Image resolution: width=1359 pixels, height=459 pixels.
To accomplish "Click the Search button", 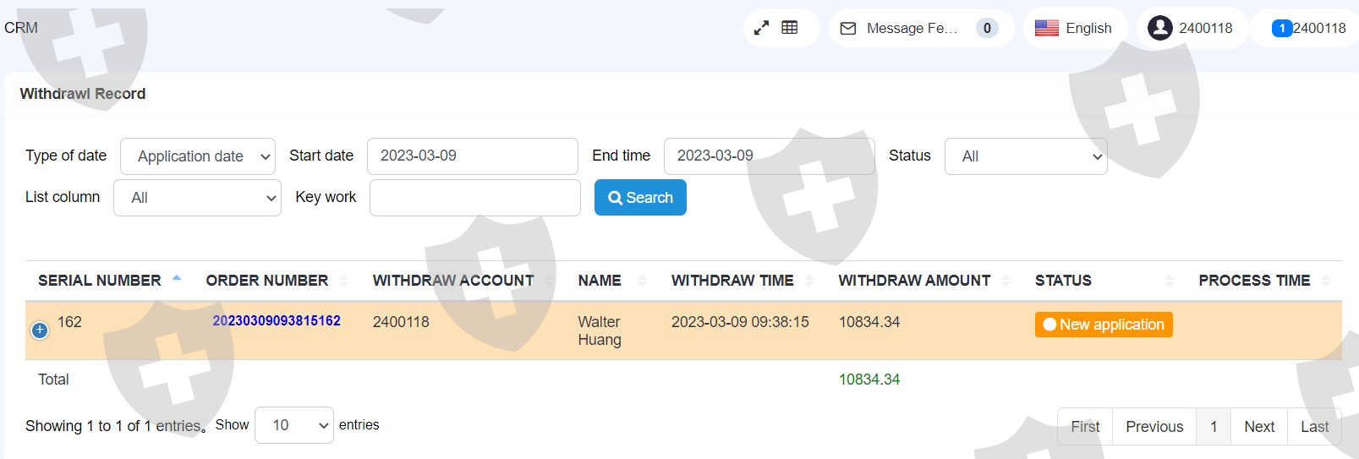I will pyautogui.click(x=640, y=198).
